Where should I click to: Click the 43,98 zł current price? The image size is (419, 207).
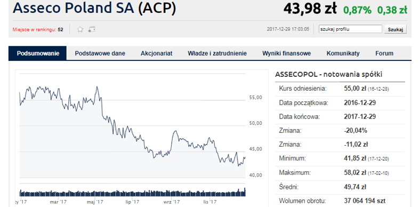coord(310,9)
